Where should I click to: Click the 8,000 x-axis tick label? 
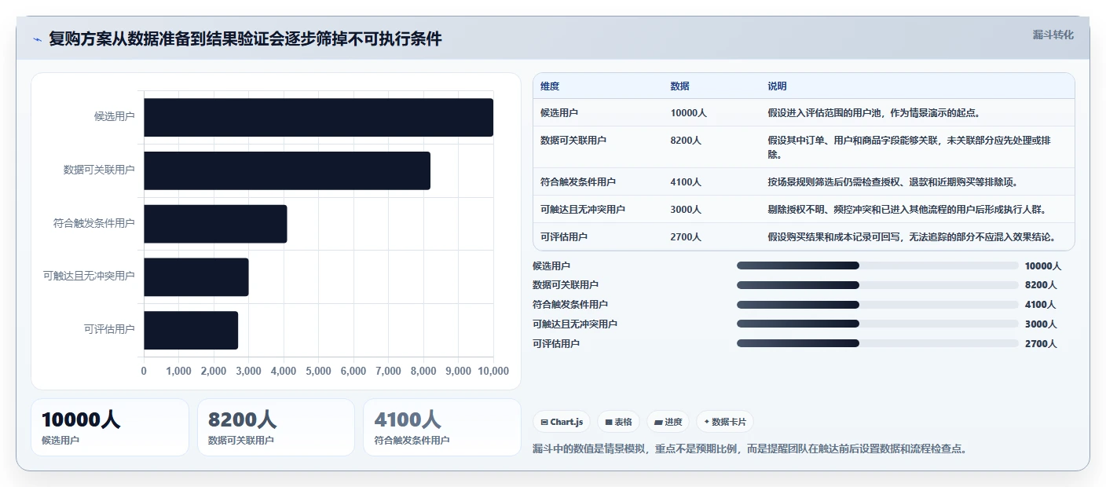pyautogui.click(x=423, y=372)
